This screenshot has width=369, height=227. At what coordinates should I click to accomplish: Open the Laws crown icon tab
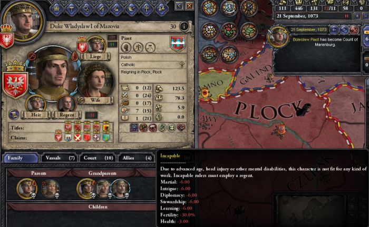coord(57,9)
